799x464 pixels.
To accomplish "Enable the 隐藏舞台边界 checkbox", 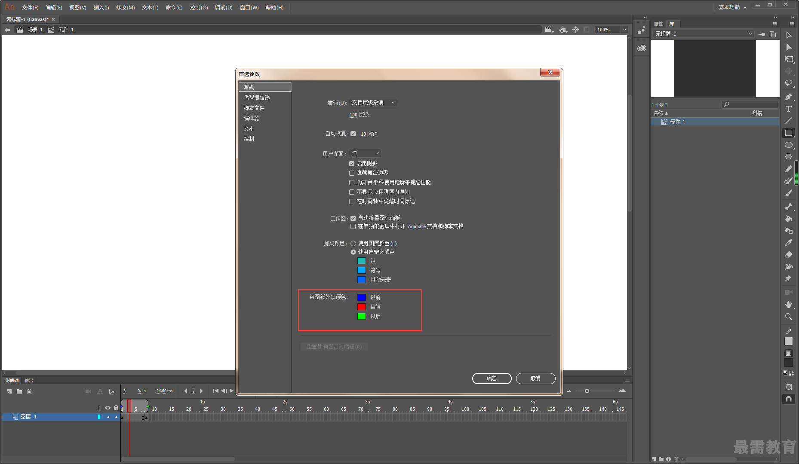I will (x=352, y=173).
